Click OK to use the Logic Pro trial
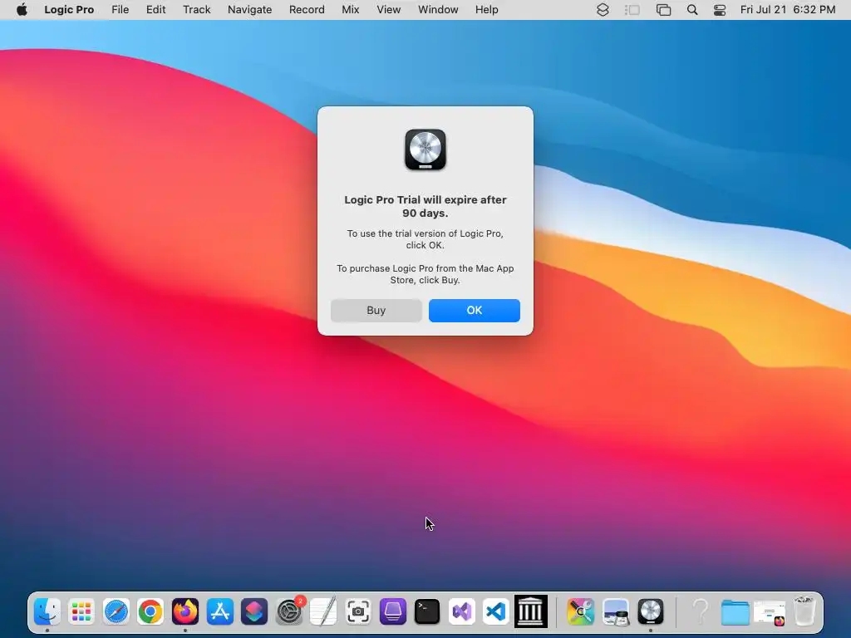The image size is (851, 638). [x=474, y=311]
